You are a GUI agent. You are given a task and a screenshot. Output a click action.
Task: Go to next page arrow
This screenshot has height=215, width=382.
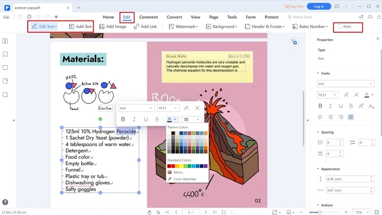coord(206,212)
